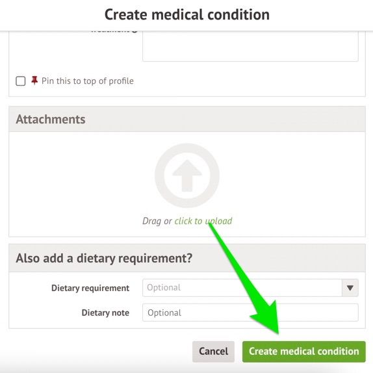Follow the 'click to upload' link
The height and width of the screenshot is (373, 373).
tap(203, 221)
